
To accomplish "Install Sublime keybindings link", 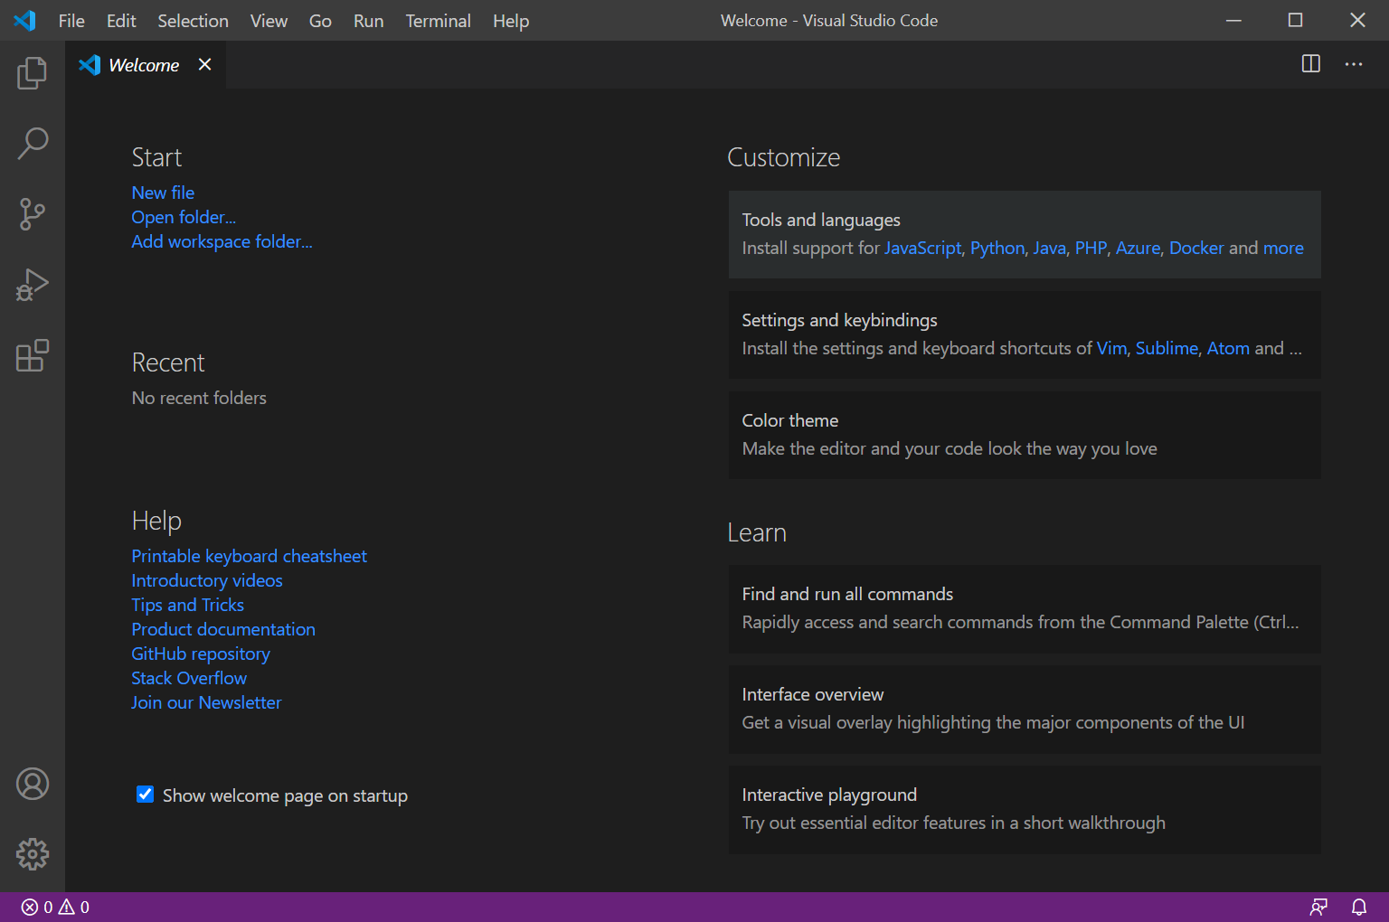I will [1167, 348].
